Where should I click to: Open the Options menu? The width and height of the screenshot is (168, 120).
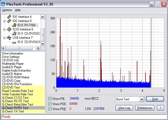point(7,10)
